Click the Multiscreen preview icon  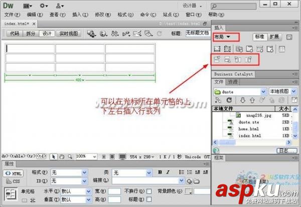[91, 34]
